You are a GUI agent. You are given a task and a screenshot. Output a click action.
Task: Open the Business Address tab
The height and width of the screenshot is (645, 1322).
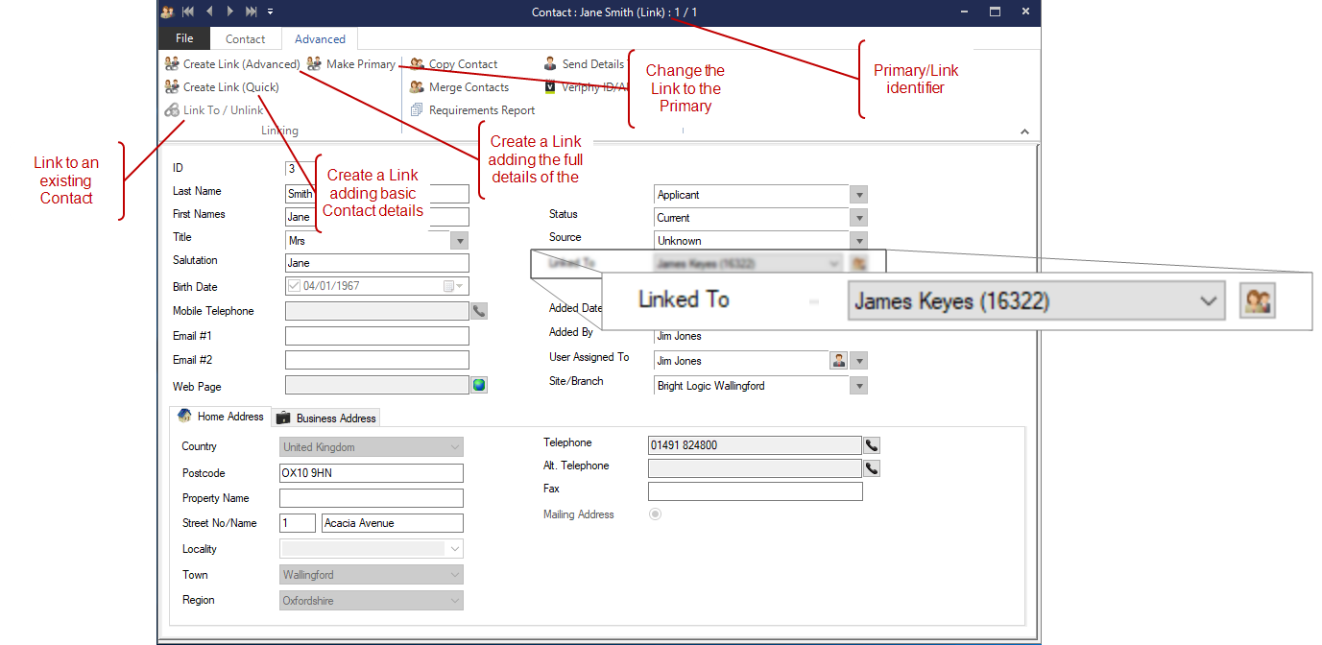click(x=326, y=418)
